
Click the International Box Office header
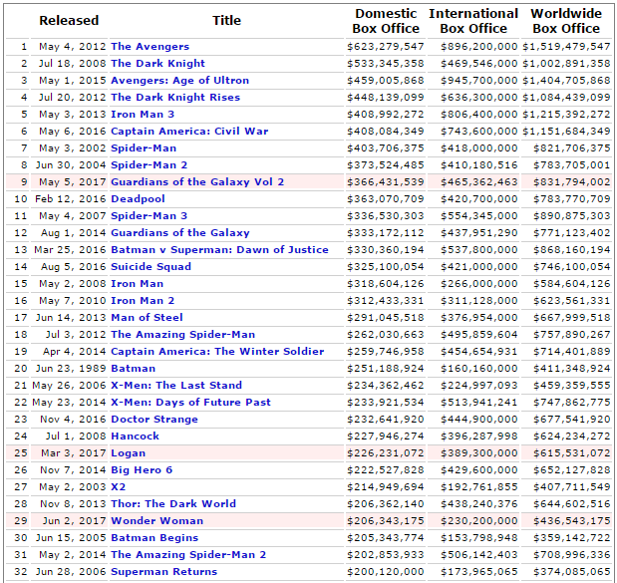click(473, 21)
